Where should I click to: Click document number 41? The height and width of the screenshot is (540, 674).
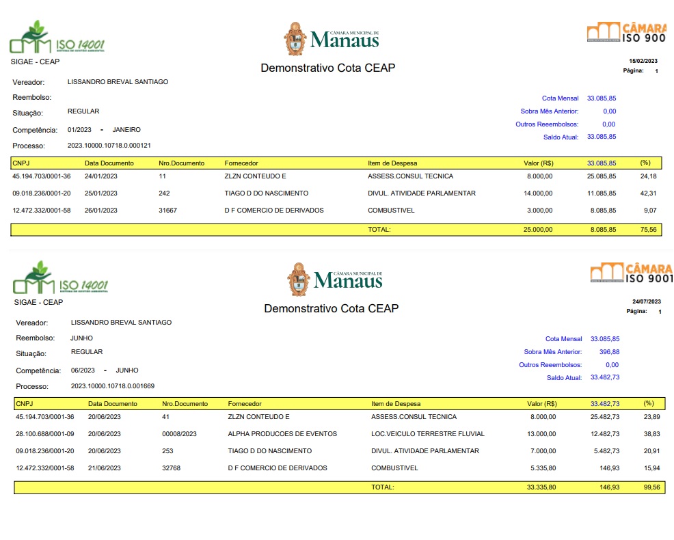pyautogui.click(x=166, y=417)
